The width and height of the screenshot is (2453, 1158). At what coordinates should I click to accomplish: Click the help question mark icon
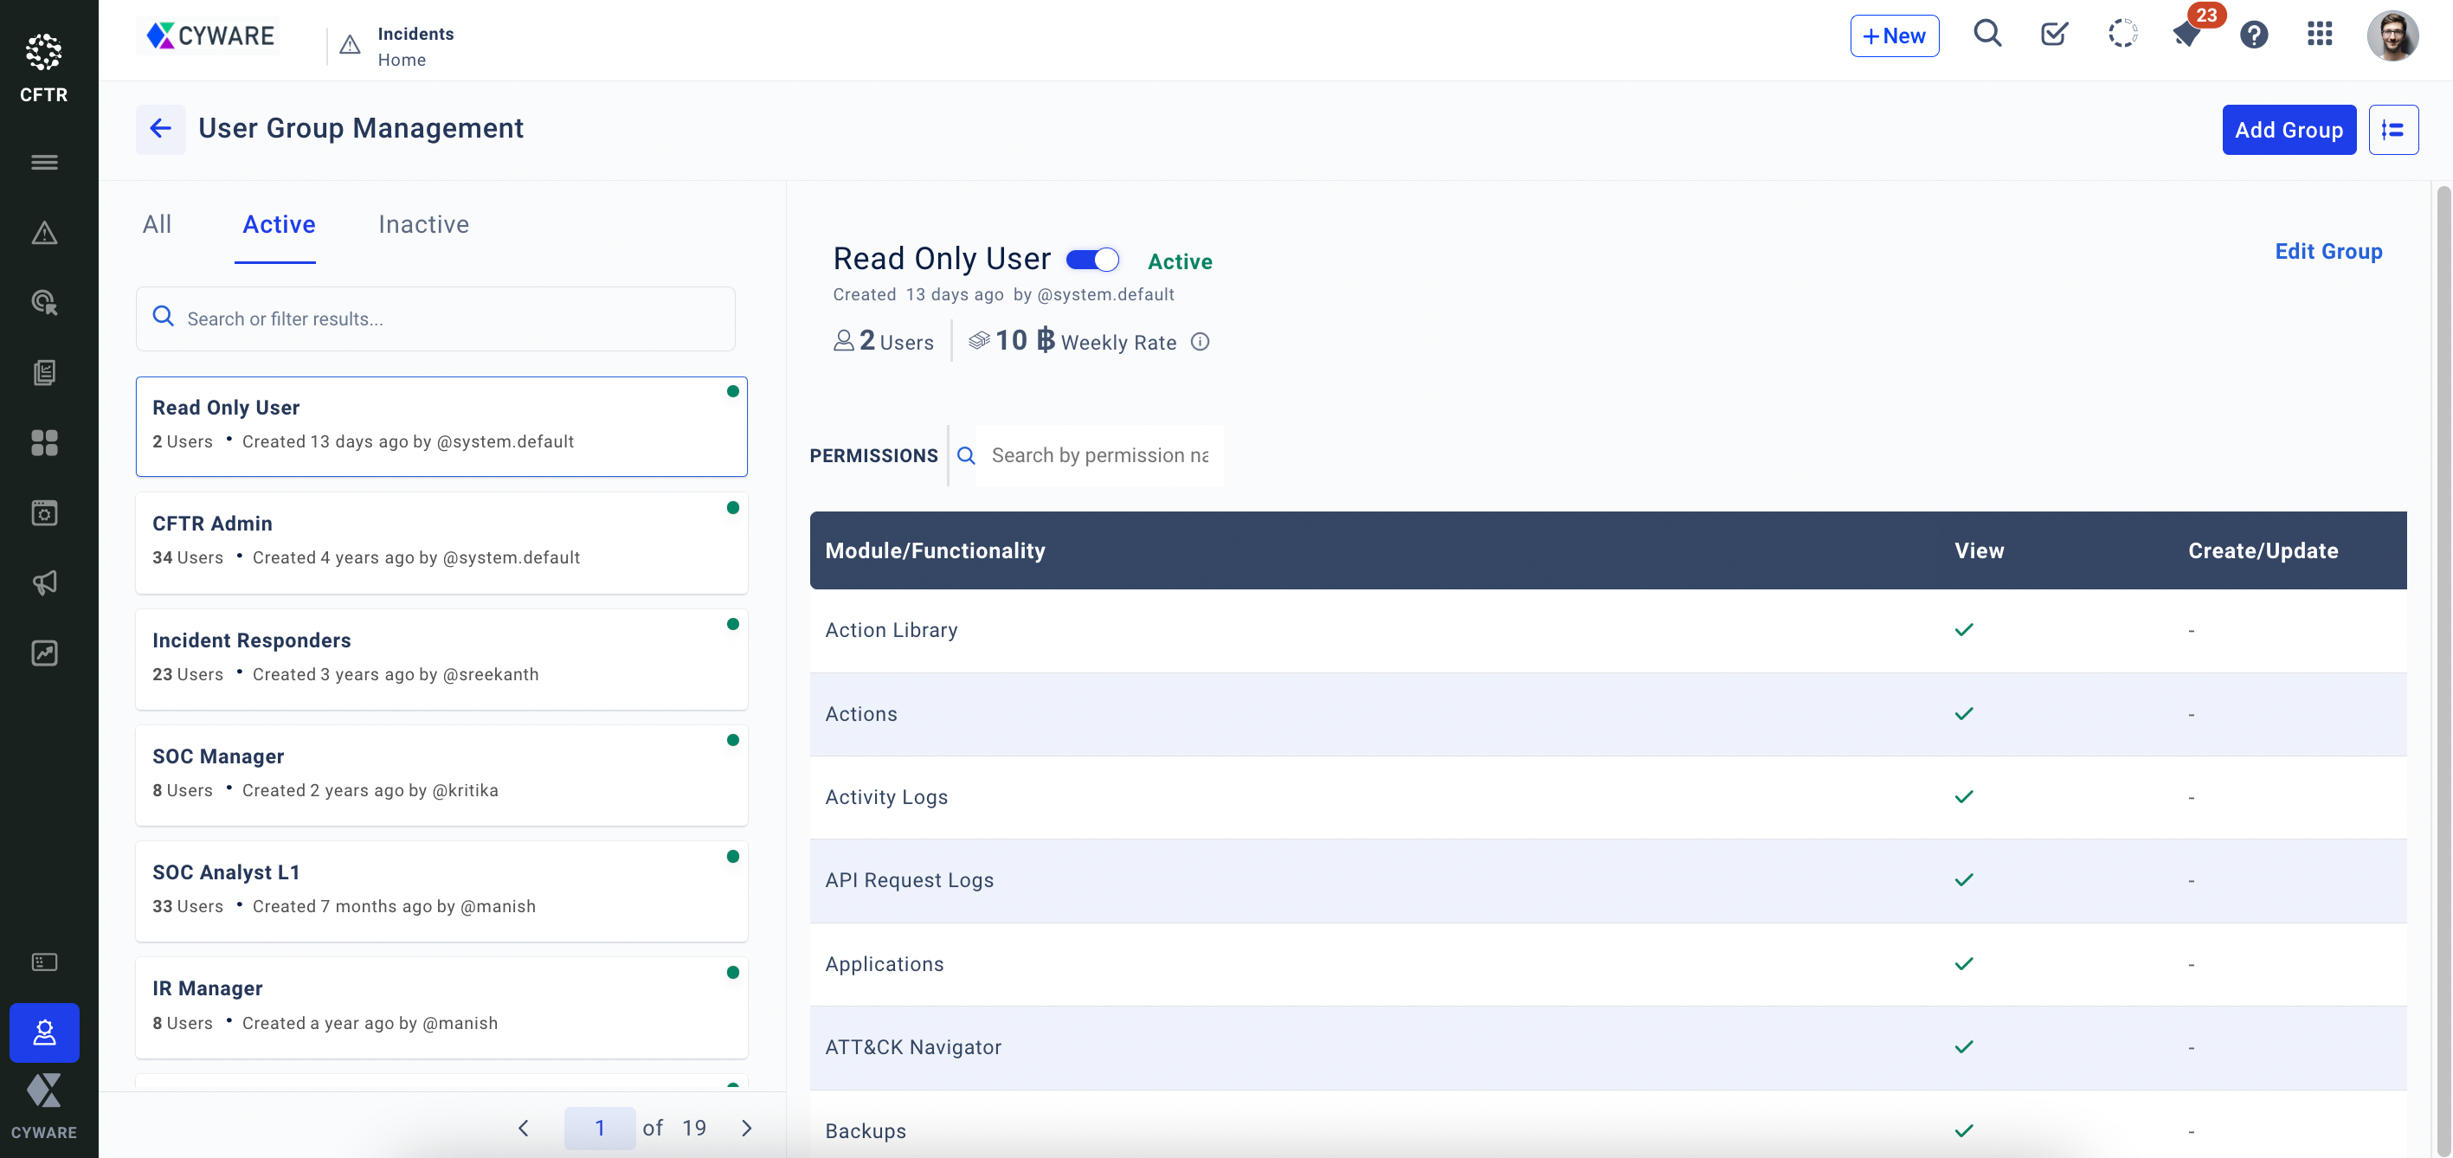pyautogui.click(x=2253, y=36)
